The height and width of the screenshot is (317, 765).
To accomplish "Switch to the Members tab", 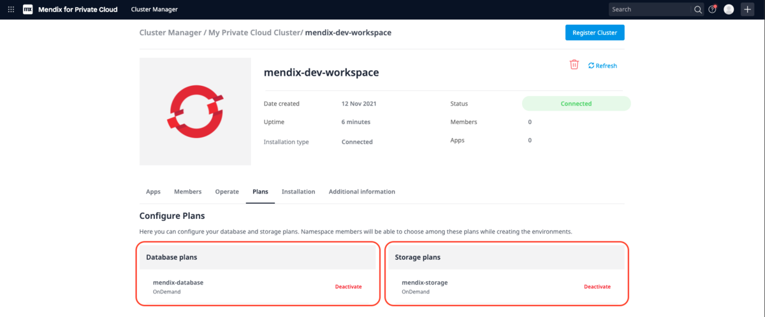I will coord(187,192).
